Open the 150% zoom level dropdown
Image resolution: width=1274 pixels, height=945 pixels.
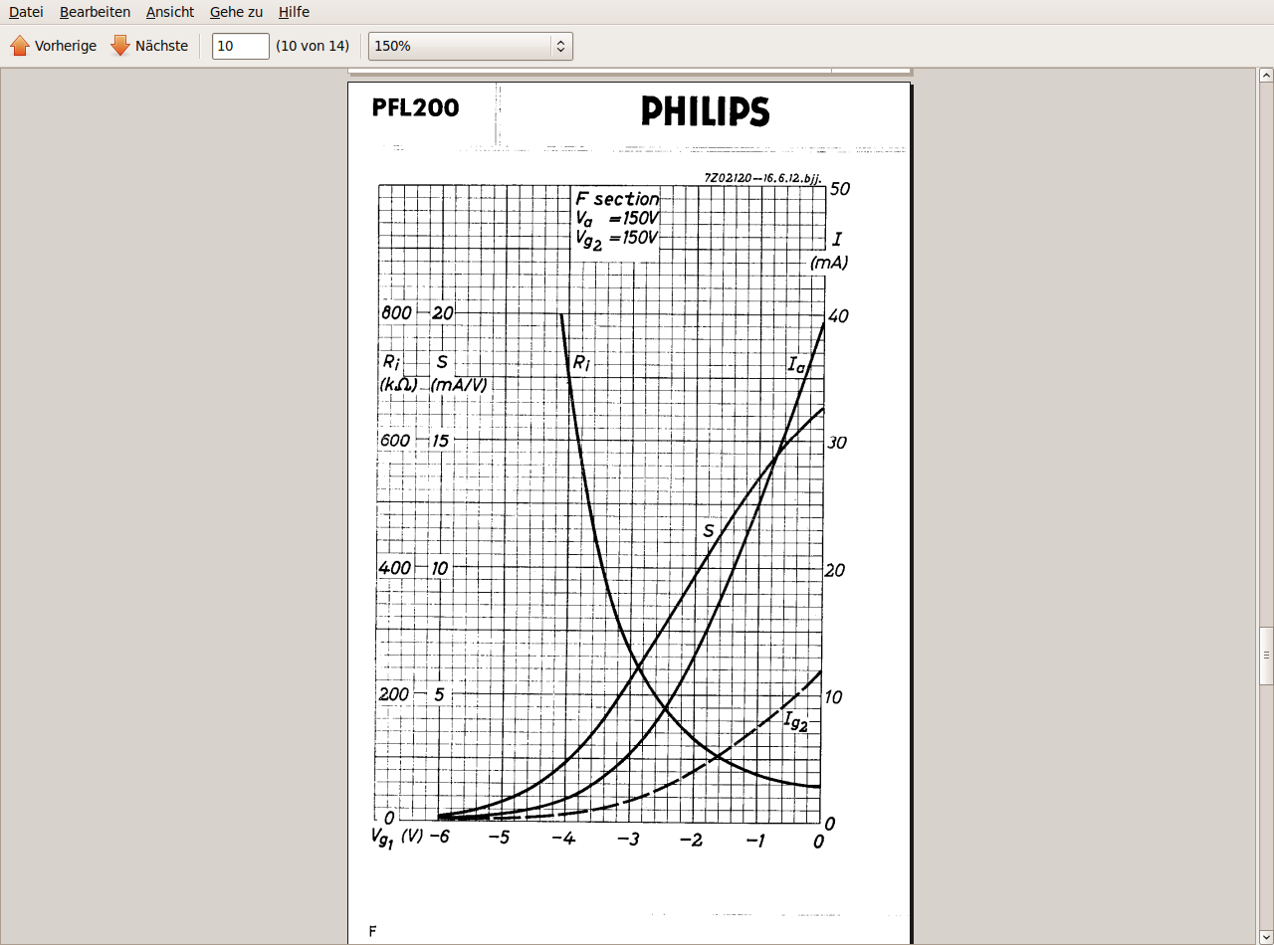(470, 46)
